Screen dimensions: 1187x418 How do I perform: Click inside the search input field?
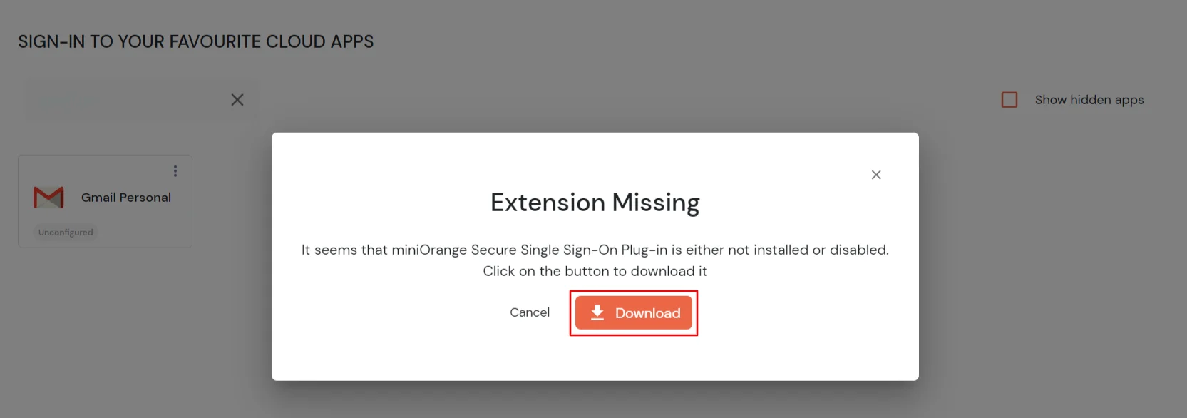point(128,99)
